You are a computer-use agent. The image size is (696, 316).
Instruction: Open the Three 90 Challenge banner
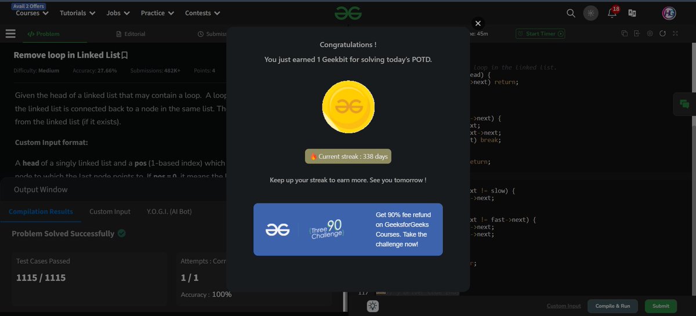[348, 230]
